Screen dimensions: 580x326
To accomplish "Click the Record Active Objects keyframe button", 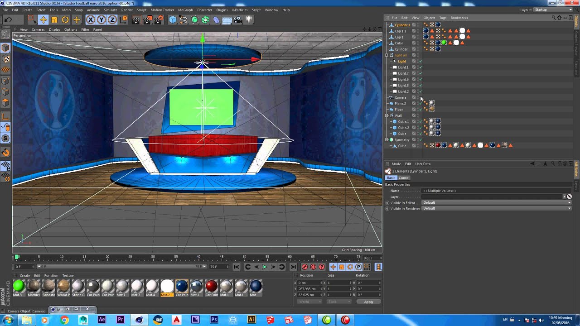I will pos(304,267).
